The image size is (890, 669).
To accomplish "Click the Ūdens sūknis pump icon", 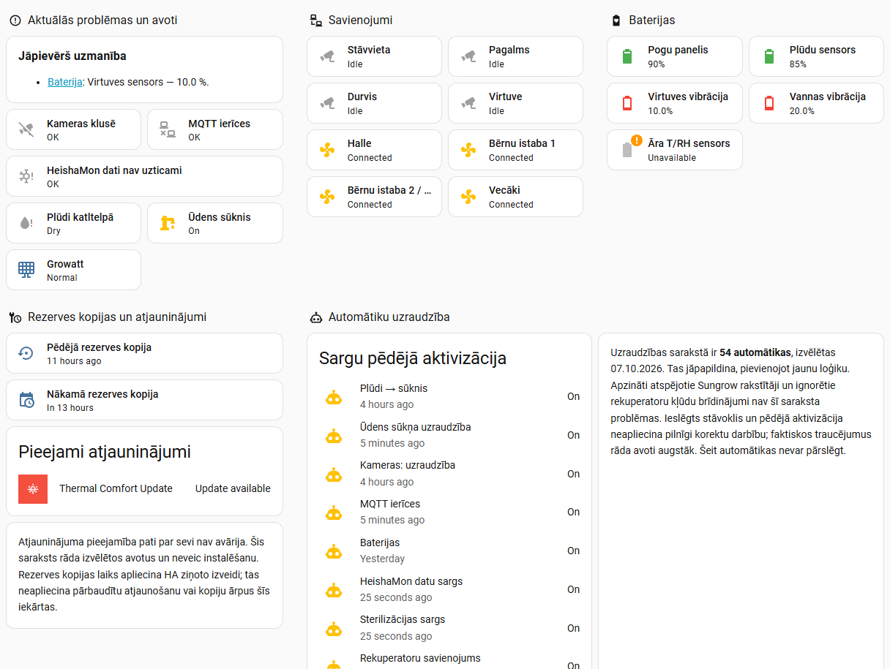I will pyautogui.click(x=168, y=223).
